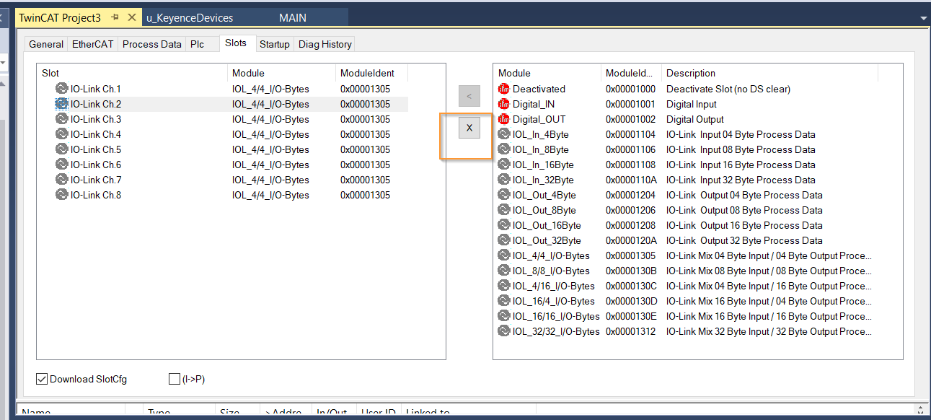Image resolution: width=931 pixels, height=420 pixels.
Task: Click the Module column header in module list
Action: tap(547, 73)
